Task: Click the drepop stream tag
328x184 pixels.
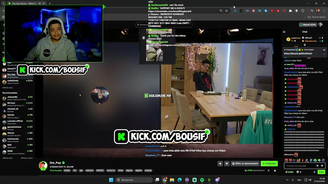Action: point(148,170)
